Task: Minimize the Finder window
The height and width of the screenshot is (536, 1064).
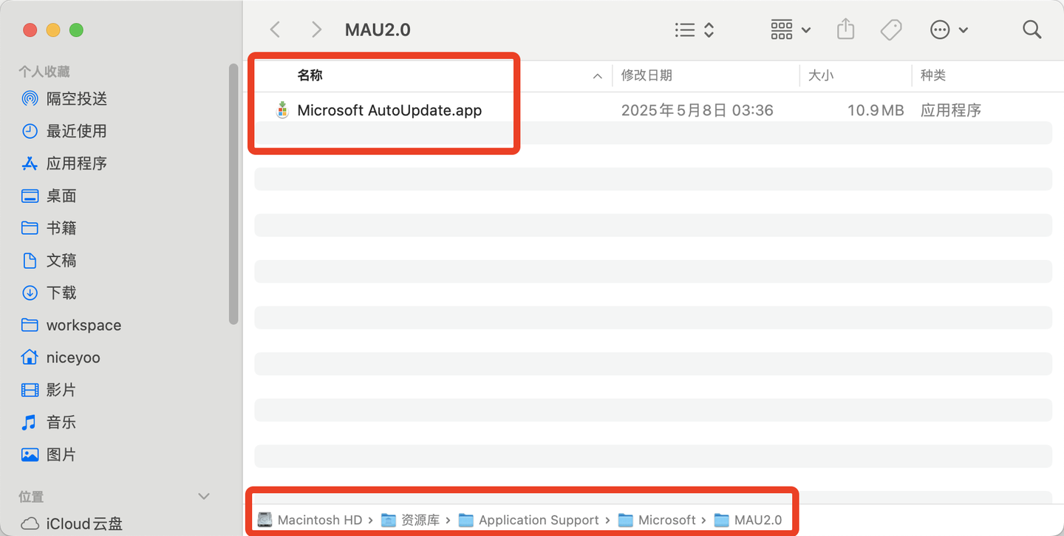Action: tap(53, 30)
